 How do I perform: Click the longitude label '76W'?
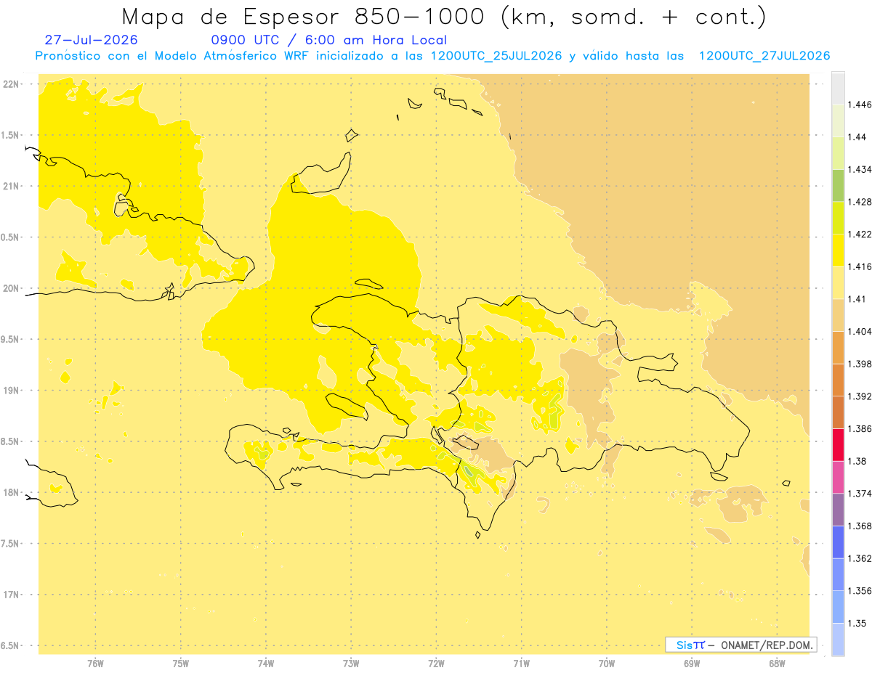pos(95,664)
